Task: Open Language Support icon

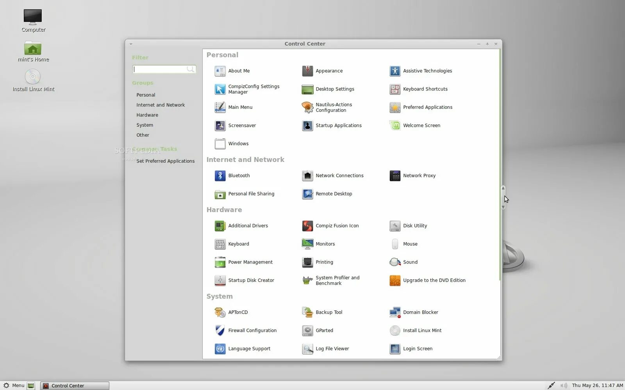Action: coord(220,349)
